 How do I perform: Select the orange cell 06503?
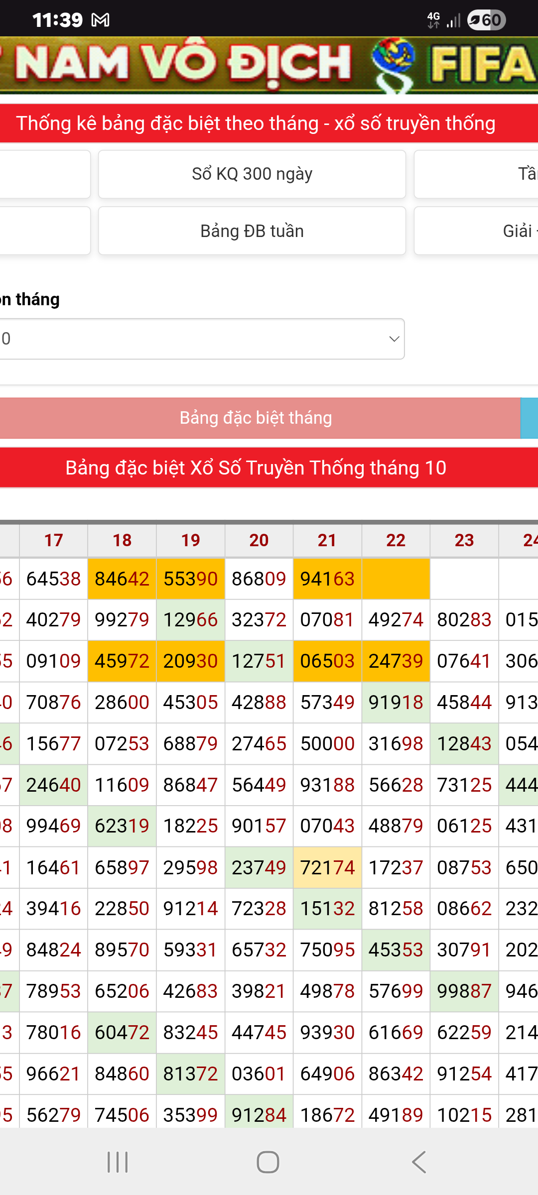(327, 661)
